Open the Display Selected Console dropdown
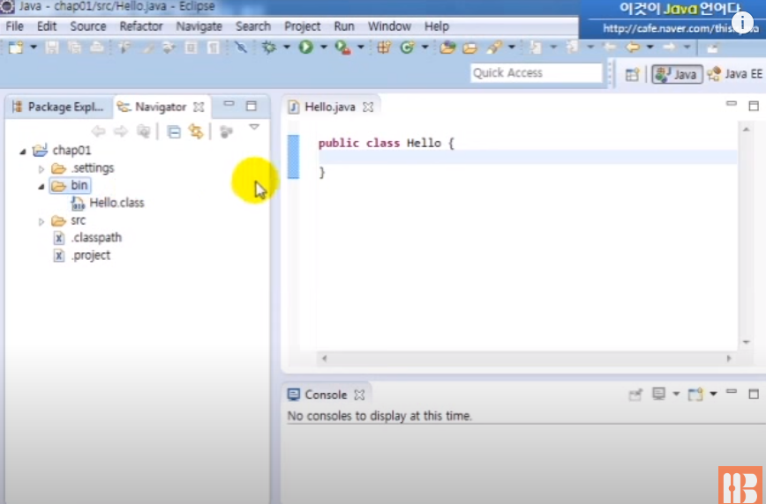Image resolution: width=766 pixels, height=504 pixels. point(676,394)
